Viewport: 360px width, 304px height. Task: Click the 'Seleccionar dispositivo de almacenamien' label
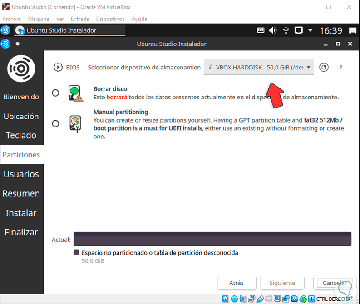pos(144,68)
